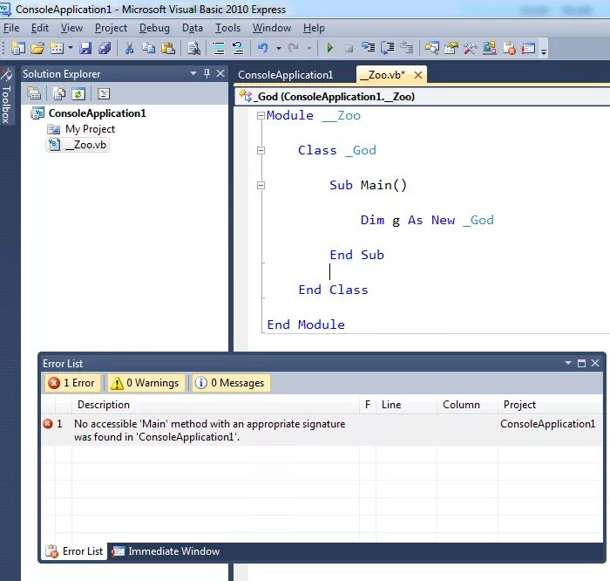Open the Help menu
The width and height of the screenshot is (610, 581).
point(314,28)
